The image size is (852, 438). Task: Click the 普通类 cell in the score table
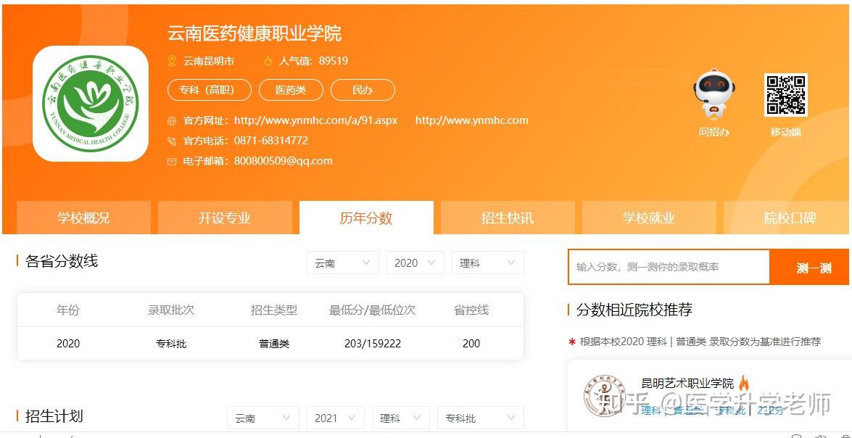point(274,344)
